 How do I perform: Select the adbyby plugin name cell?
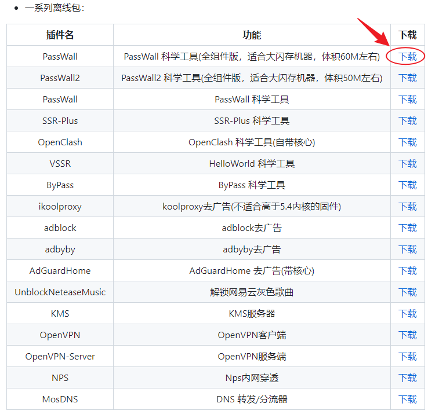tap(60, 249)
